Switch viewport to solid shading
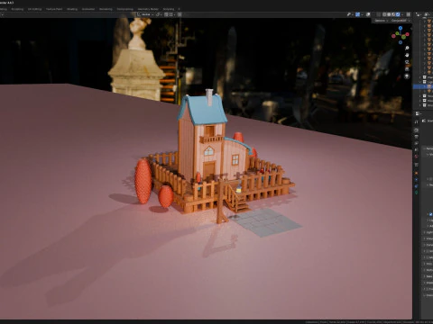433x324 pixels. (x=389, y=14)
